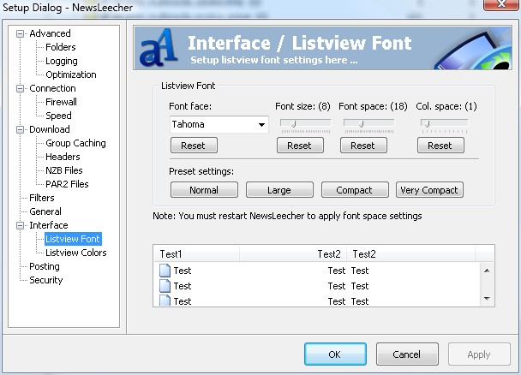Reset the Font size setting
This screenshot has height=375, width=521.
300,146
